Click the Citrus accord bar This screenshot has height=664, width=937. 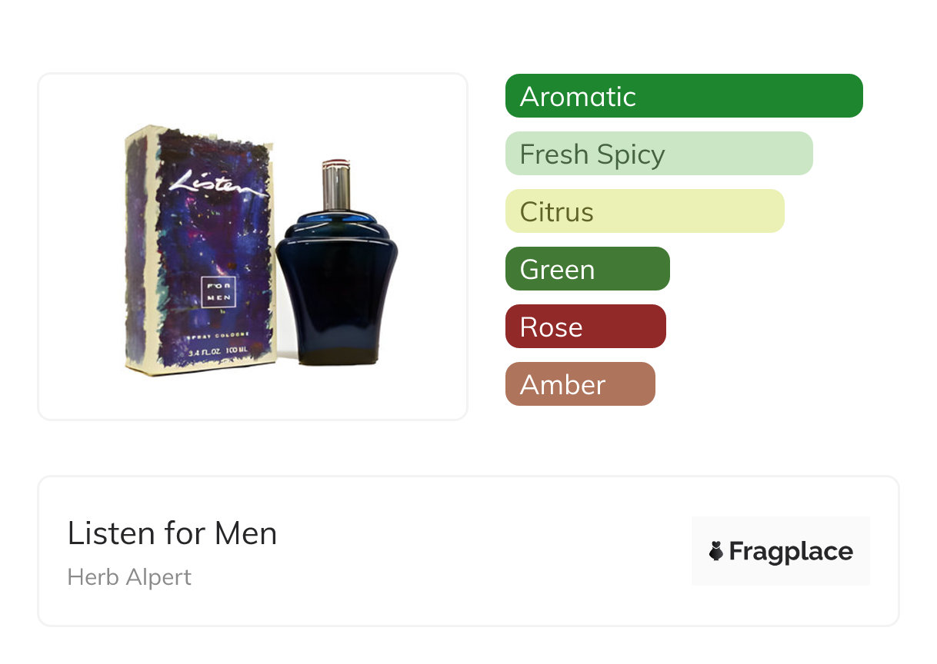644,211
